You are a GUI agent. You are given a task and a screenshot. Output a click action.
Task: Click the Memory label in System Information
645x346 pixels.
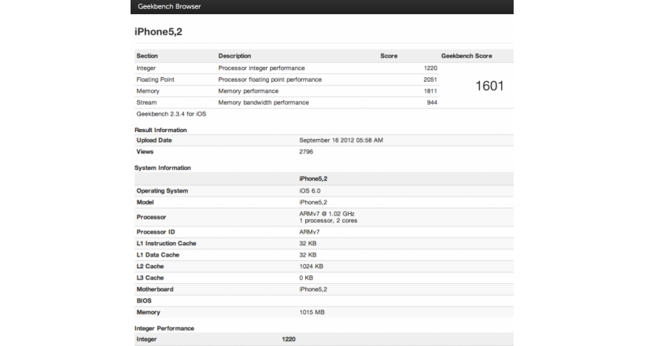(x=148, y=313)
